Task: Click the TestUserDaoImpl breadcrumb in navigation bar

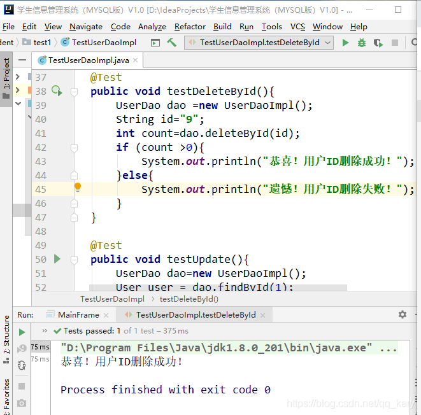Action: tap(99, 43)
